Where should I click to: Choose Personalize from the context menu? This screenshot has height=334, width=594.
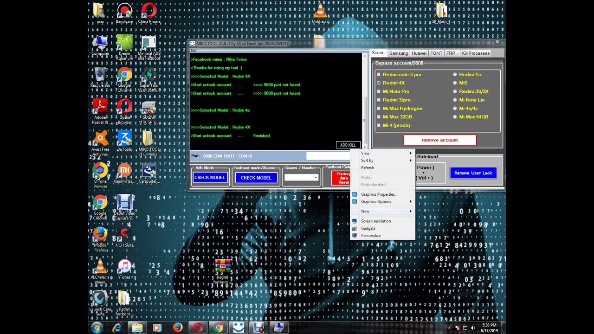(x=382, y=235)
